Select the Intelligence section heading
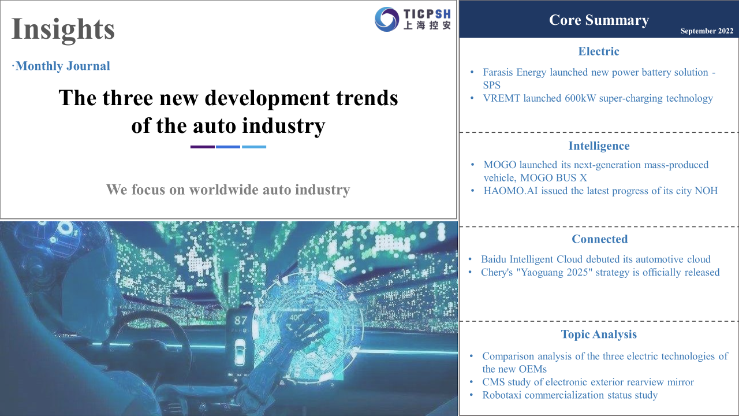739x416 pixels. (x=599, y=146)
